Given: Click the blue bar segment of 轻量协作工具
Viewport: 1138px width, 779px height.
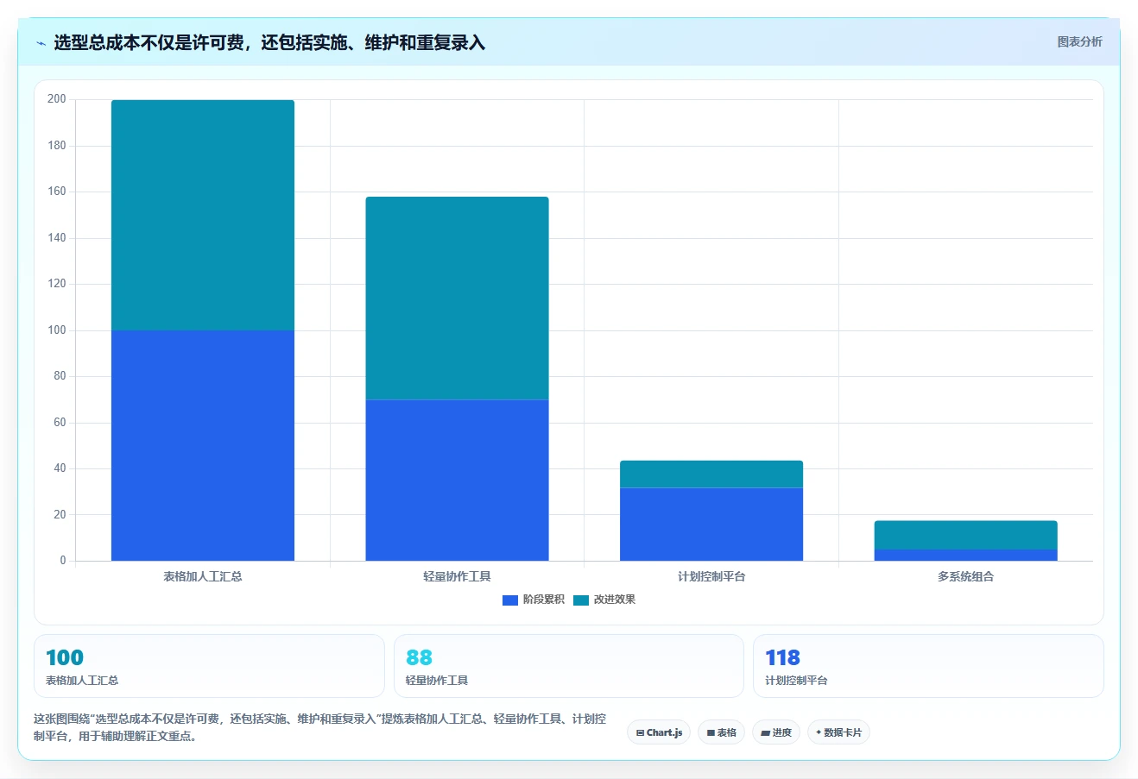Looking at the screenshot, I should (x=457, y=481).
